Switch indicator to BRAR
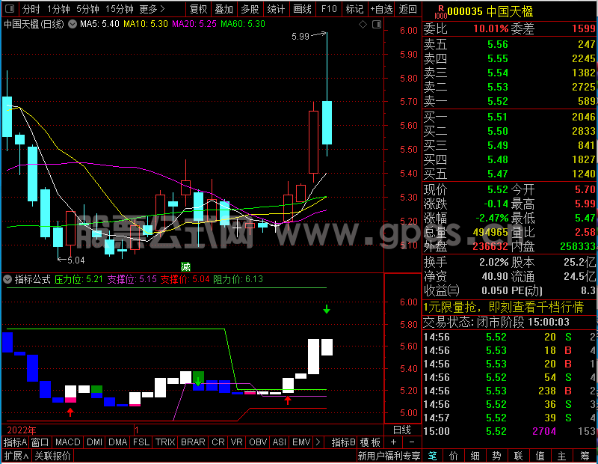The image size is (598, 464). click(x=193, y=442)
